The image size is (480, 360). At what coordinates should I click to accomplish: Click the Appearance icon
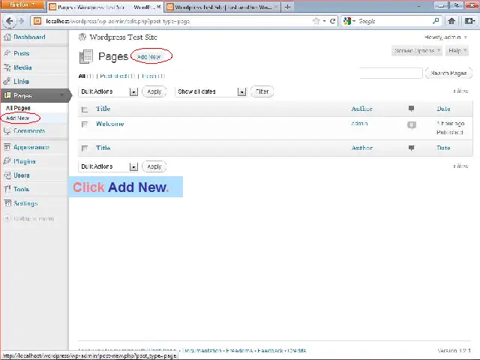click(7, 147)
